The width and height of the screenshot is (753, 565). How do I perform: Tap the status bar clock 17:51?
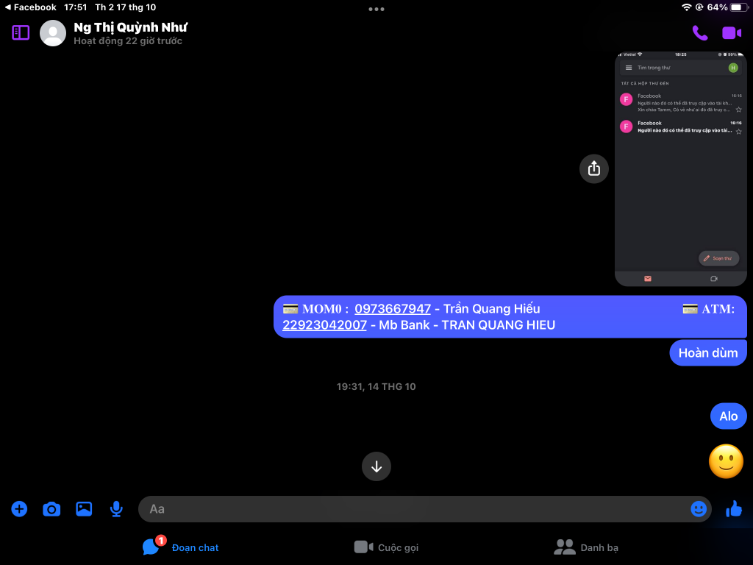click(x=76, y=7)
